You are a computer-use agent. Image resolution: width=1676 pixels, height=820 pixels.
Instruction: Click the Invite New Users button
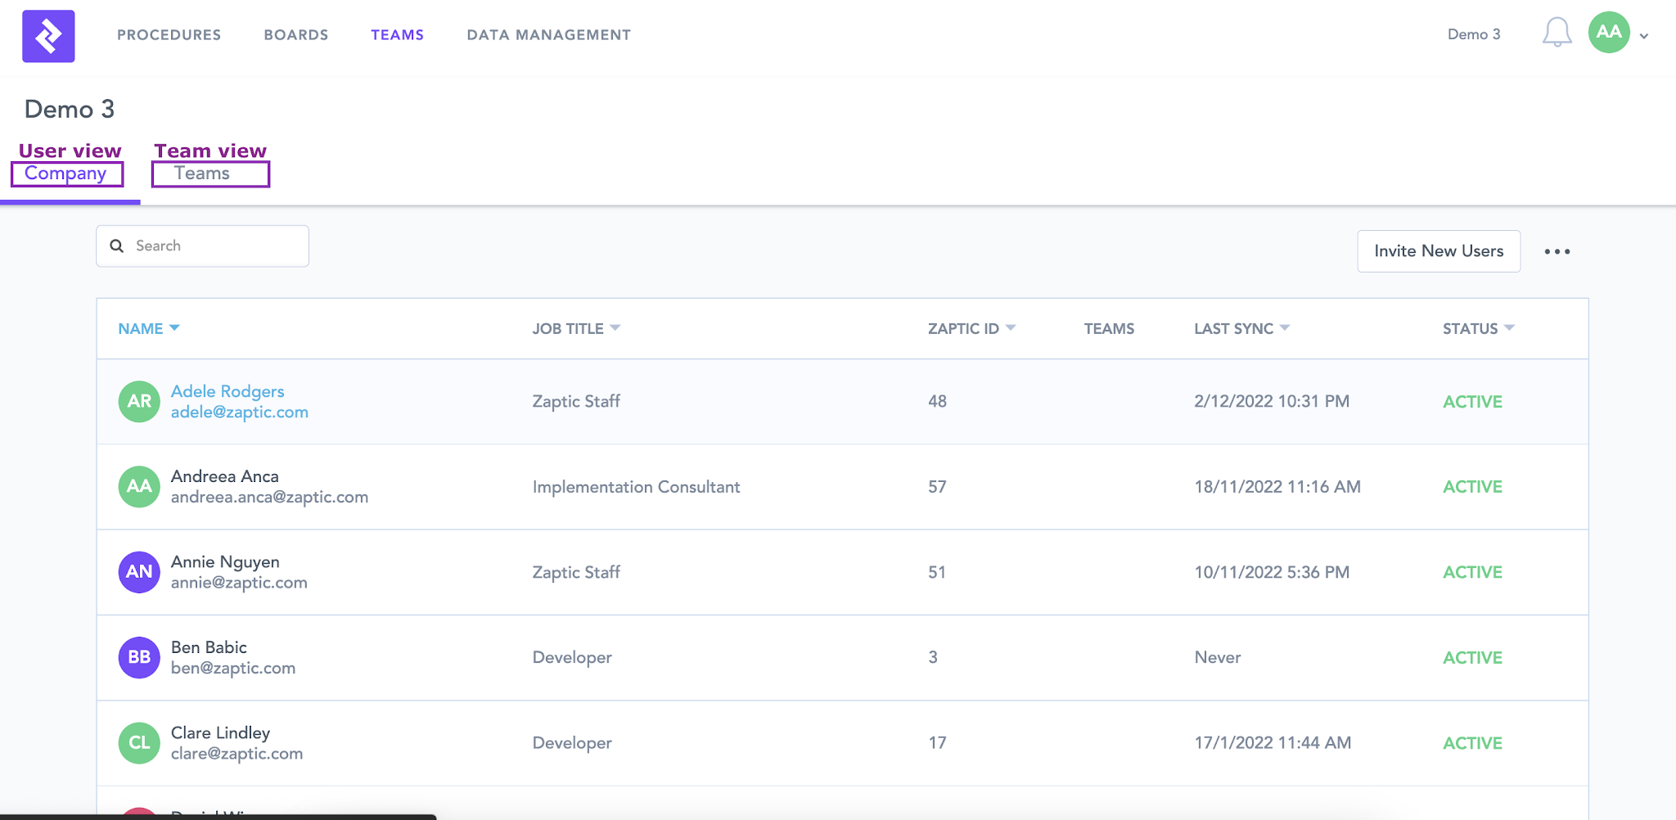[x=1439, y=251]
